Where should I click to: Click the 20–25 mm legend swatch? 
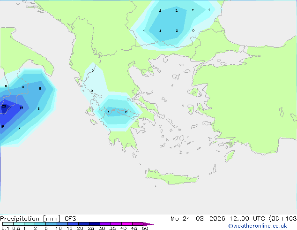83,224
